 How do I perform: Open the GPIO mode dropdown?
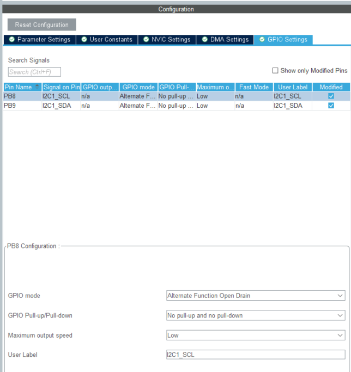click(x=255, y=296)
